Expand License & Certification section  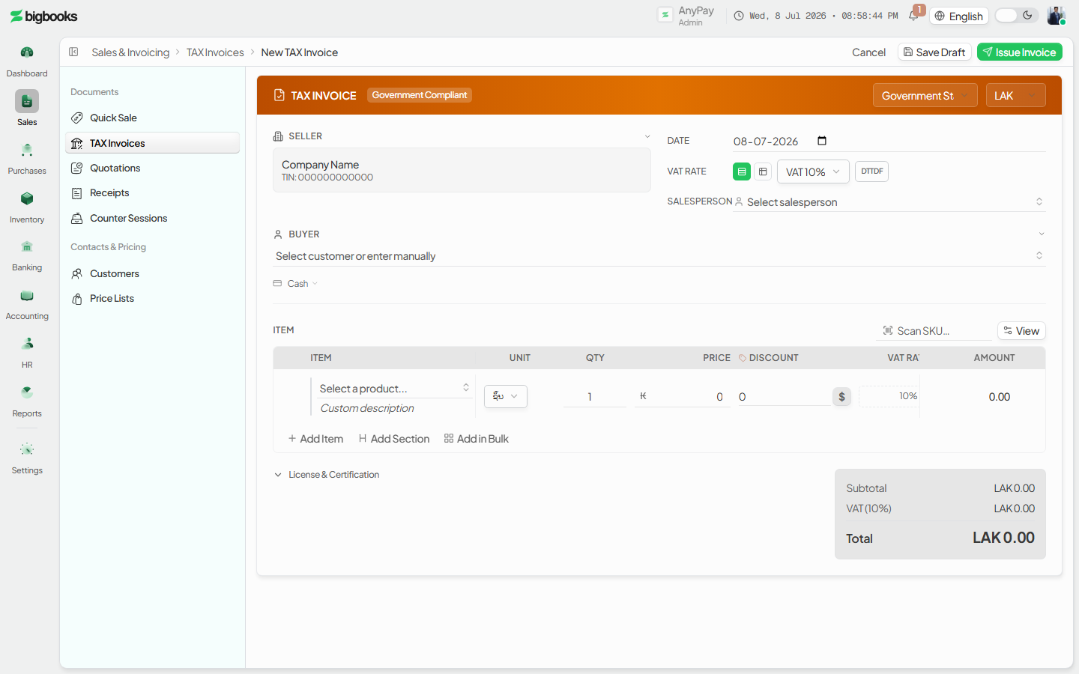point(327,475)
